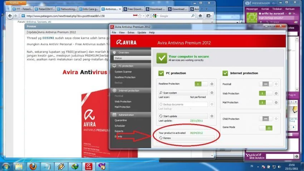This screenshot has width=304, height=171.
Task: Open the Firefox application menu dropdown
Action: tap(16, 3)
